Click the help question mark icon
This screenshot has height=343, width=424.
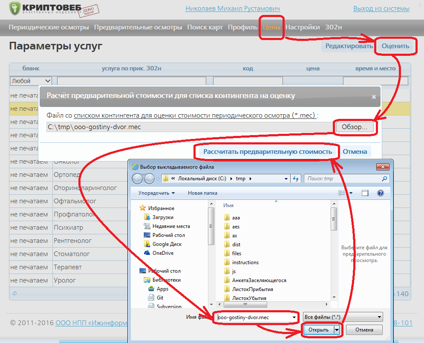point(381,193)
